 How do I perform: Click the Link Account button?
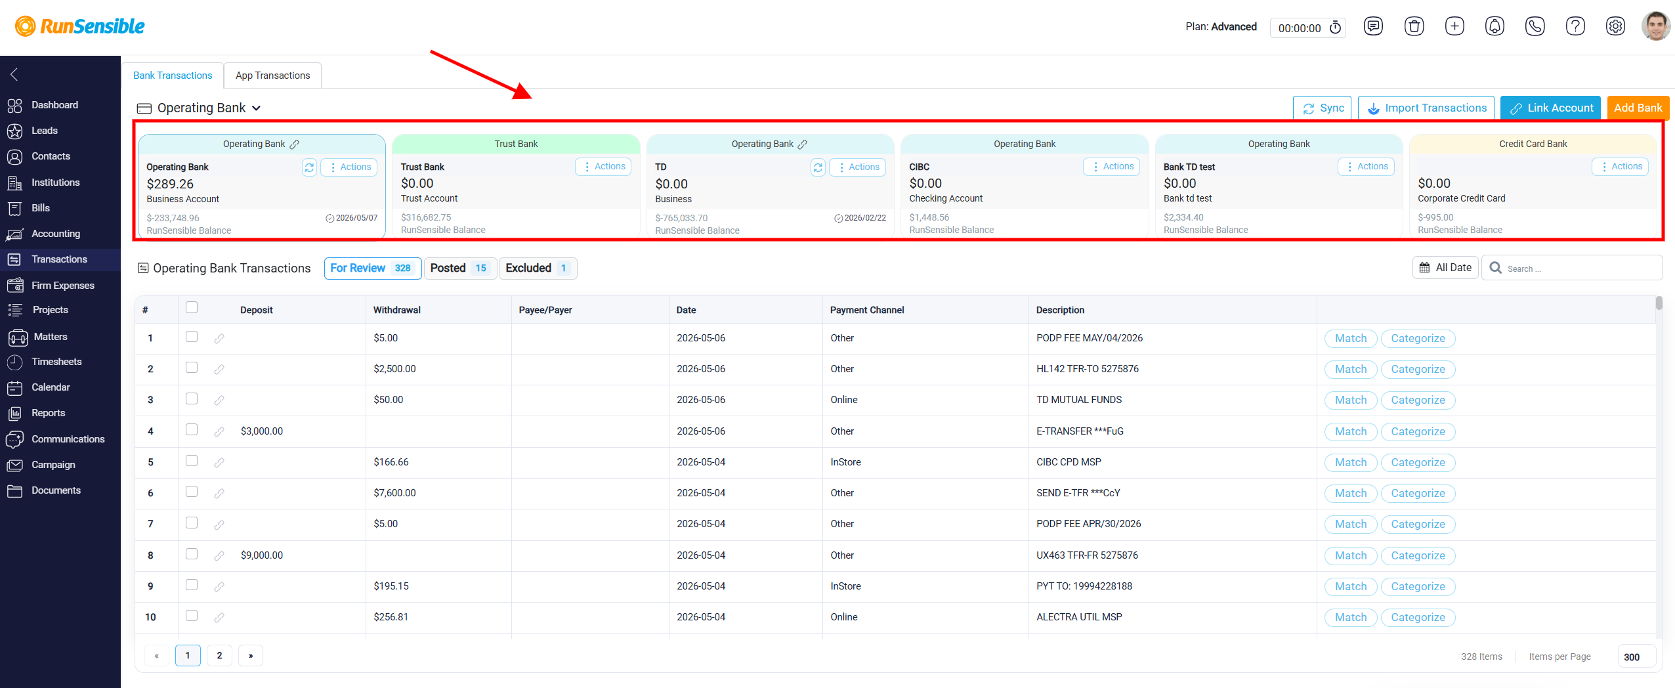pos(1550,108)
